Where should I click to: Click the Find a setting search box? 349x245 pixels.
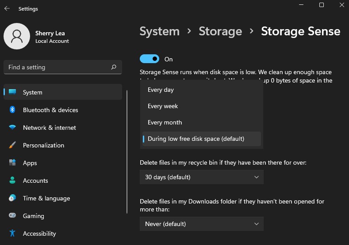63,67
